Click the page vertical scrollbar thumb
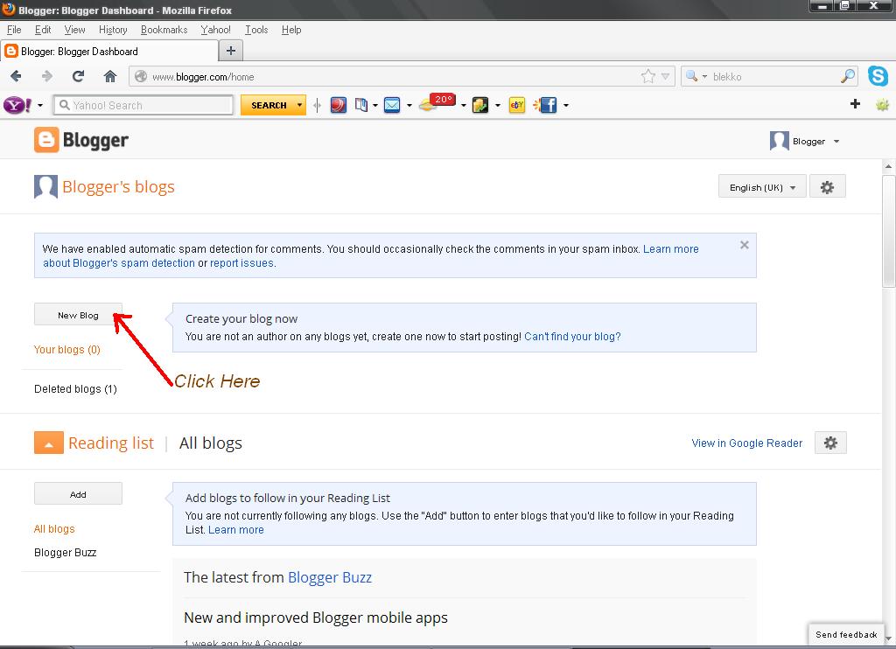896x649 pixels. coord(889,231)
